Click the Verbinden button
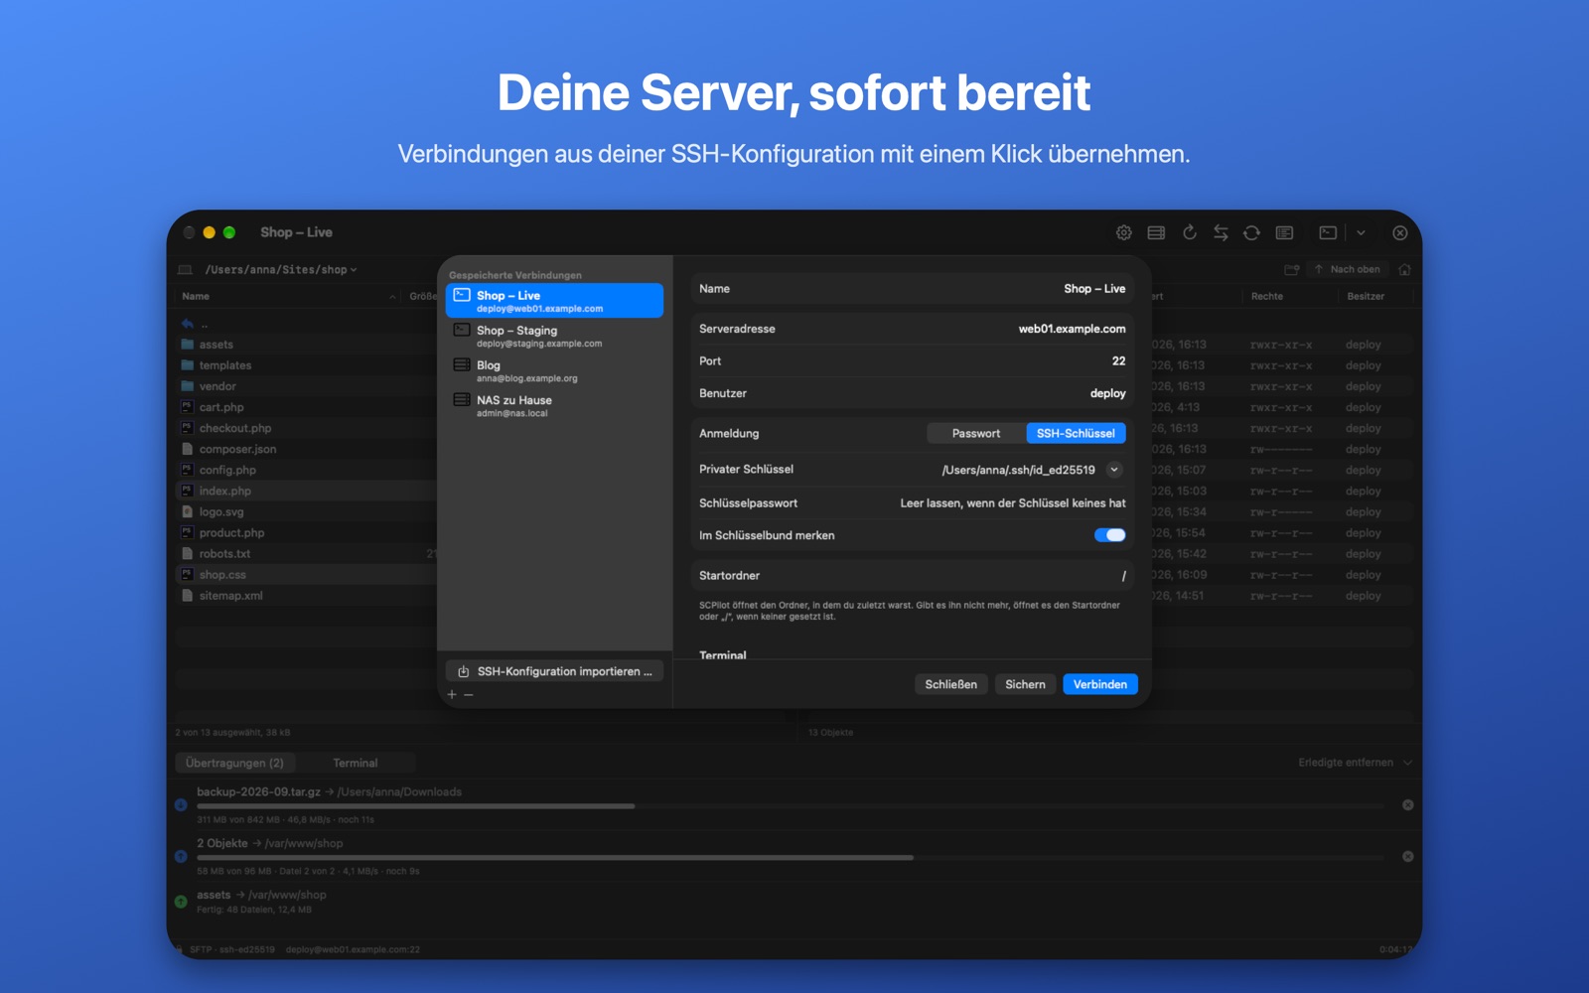The width and height of the screenshot is (1589, 993). (x=1100, y=684)
